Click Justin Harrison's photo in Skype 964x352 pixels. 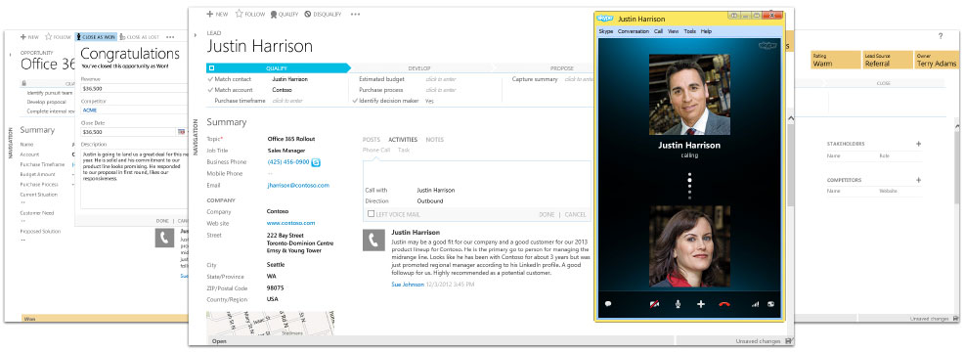[690, 94]
